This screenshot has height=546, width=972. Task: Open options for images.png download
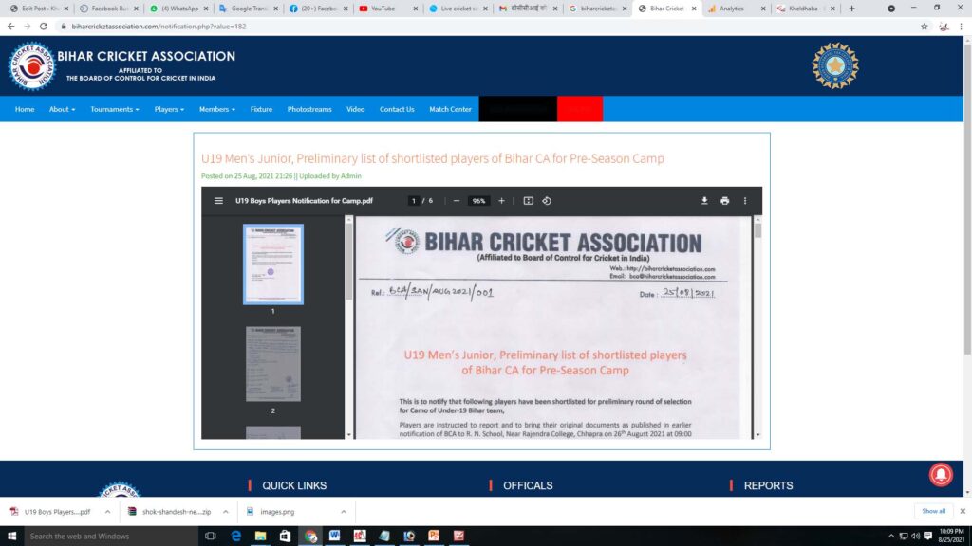point(344,511)
